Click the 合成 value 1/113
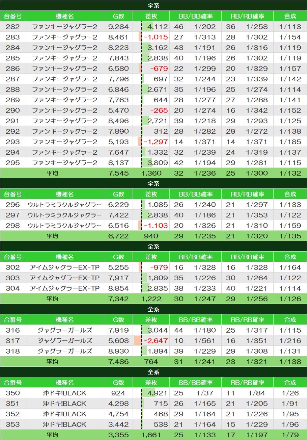307x440 pixels. click(x=290, y=27)
